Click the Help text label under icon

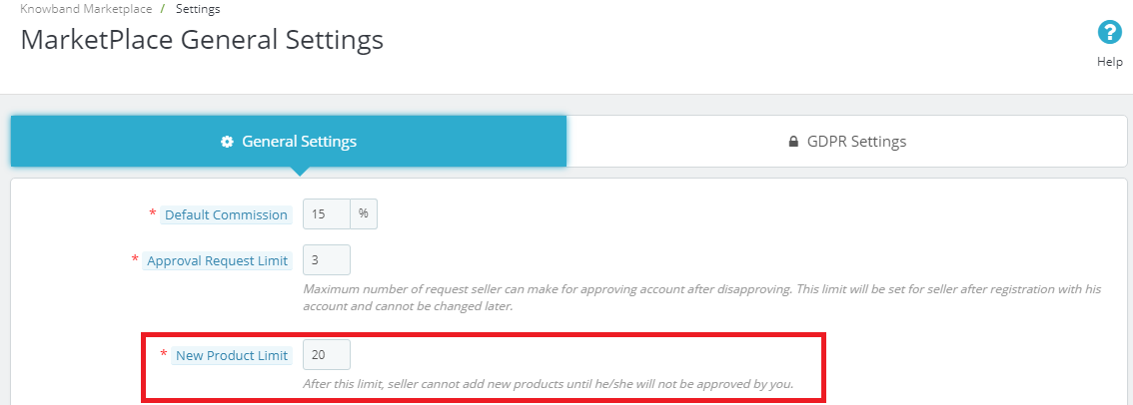pos(1109,62)
